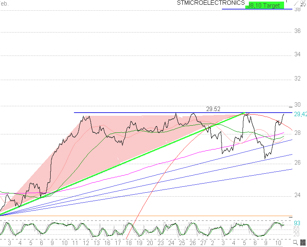Click the magnifier zoom icon
307x247 pixels.
pyautogui.click(x=296, y=243)
